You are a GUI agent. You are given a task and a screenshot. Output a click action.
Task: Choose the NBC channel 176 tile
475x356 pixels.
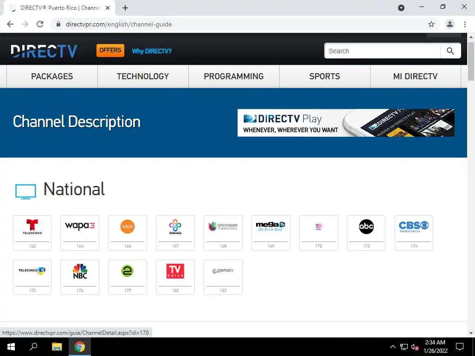tap(80, 277)
